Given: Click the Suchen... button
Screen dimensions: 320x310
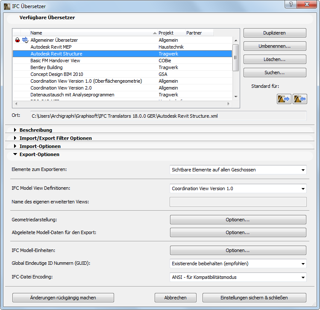Looking at the screenshot, I should coord(275,72).
